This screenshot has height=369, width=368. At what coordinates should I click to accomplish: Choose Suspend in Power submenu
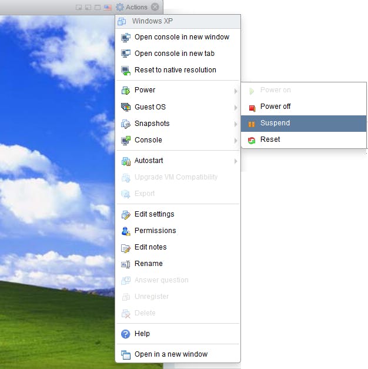coord(303,124)
